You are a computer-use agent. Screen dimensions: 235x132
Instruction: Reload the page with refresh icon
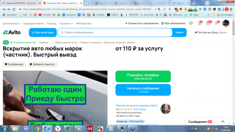14,9
